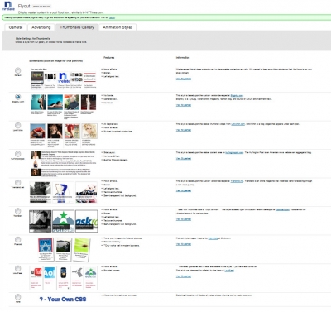This screenshot has width=331, height=312.
Task: Preview the black-and-white man portrait thumbnail
Action: tap(41, 221)
